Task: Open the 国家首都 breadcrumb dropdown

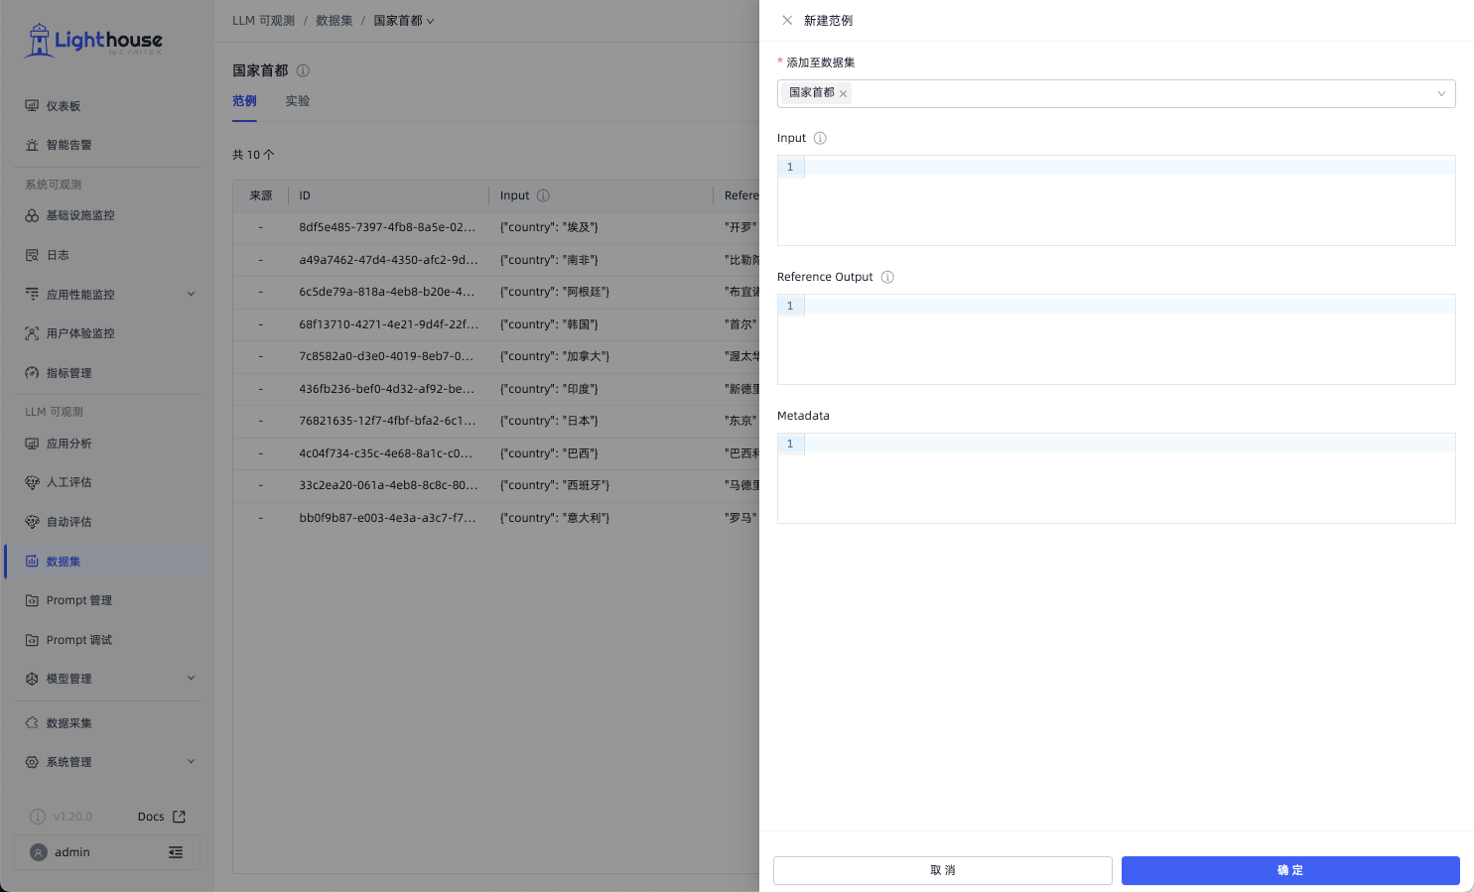Action: click(404, 21)
